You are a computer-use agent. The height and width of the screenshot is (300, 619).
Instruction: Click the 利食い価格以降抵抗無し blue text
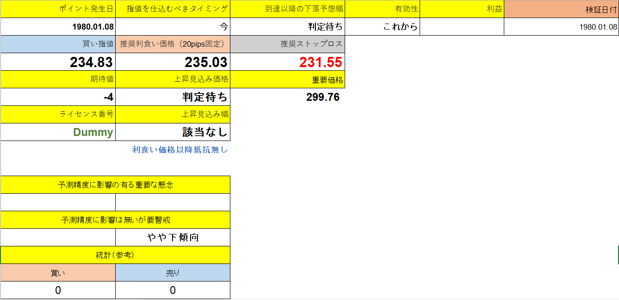pos(173,149)
